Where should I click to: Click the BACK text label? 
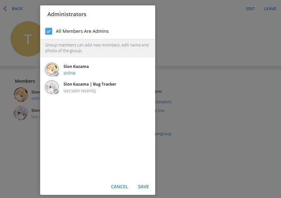pyautogui.click(x=17, y=9)
